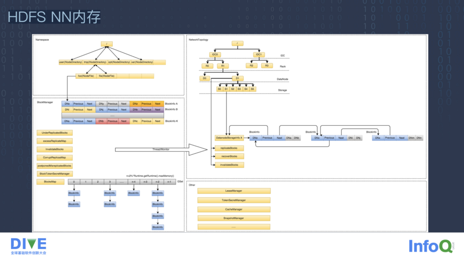The width and height of the screenshot is (464, 258).
Task: Click the "Storage" level label
Action: pyautogui.click(x=282, y=90)
